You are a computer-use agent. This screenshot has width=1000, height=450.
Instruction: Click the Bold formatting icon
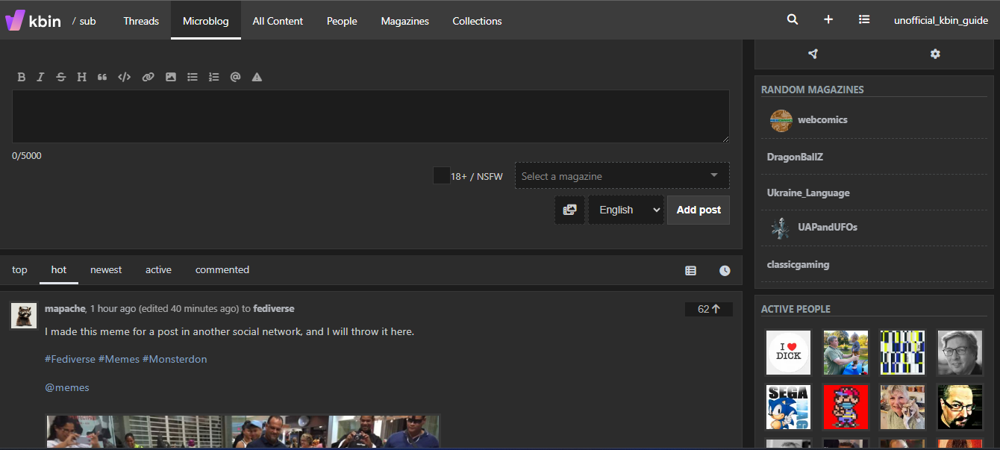(x=22, y=77)
